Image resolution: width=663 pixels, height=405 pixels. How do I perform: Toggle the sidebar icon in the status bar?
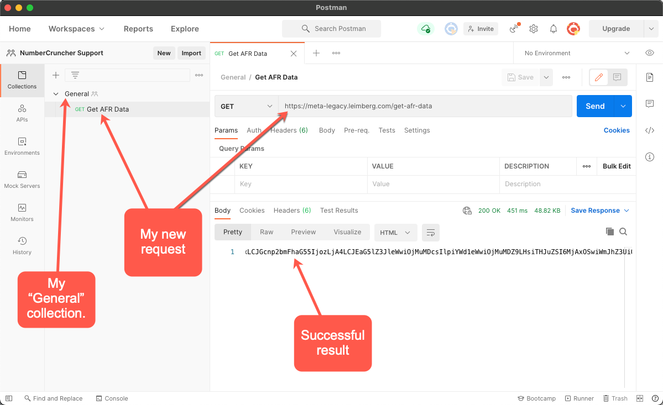[9, 398]
